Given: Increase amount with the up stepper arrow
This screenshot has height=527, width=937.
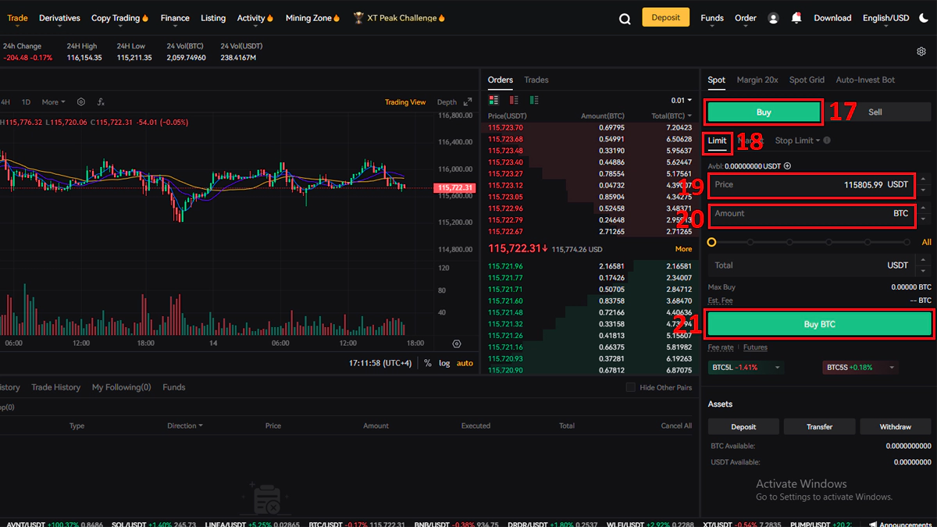Looking at the screenshot, I should pyautogui.click(x=925, y=208).
